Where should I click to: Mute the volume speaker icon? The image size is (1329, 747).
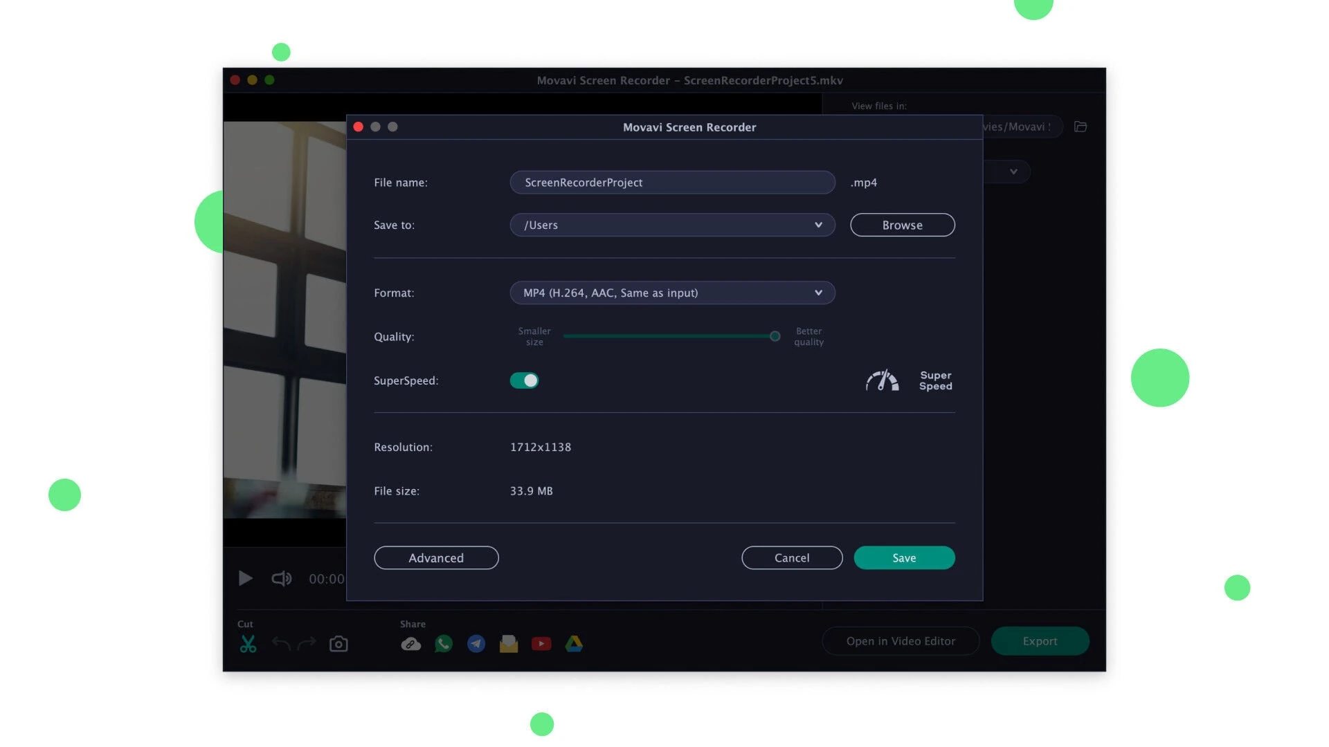281,578
